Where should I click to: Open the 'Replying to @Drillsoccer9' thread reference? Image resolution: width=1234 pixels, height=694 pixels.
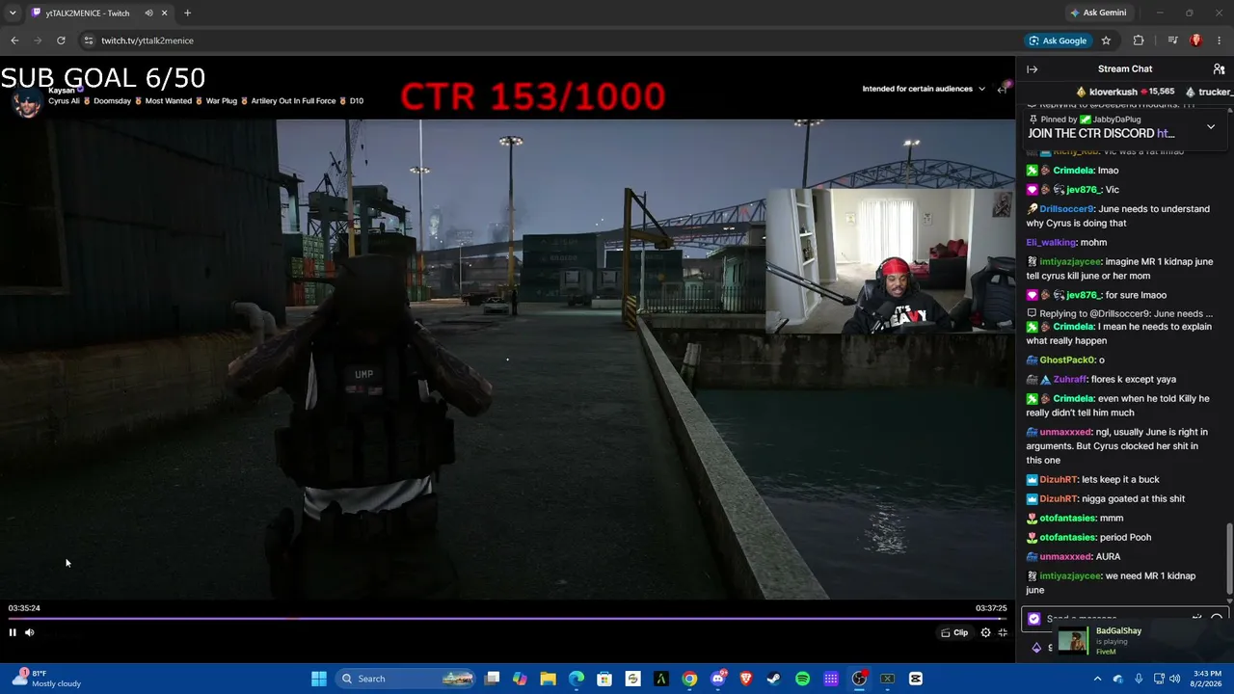point(1119,314)
